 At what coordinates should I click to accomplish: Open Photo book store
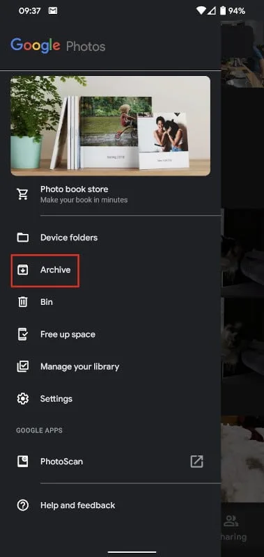point(111,194)
